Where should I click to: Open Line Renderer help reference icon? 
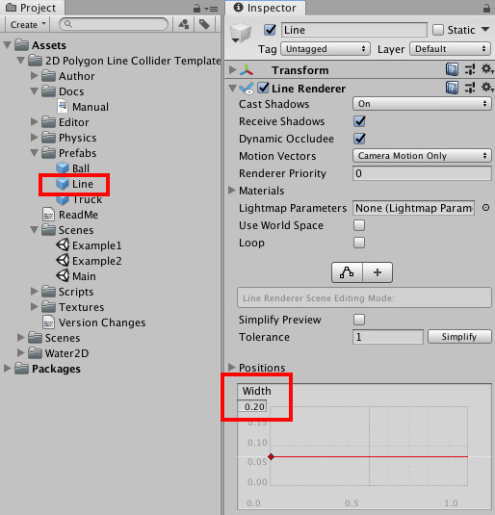tap(452, 88)
